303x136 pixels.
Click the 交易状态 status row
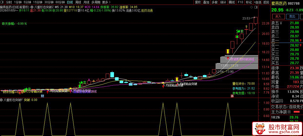click(x=287, y=106)
